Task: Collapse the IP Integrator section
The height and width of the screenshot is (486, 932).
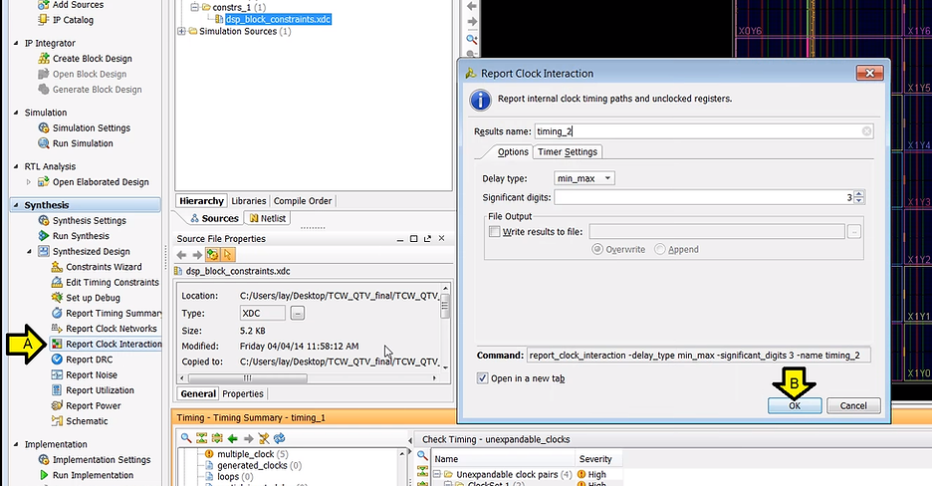Action: coord(16,44)
